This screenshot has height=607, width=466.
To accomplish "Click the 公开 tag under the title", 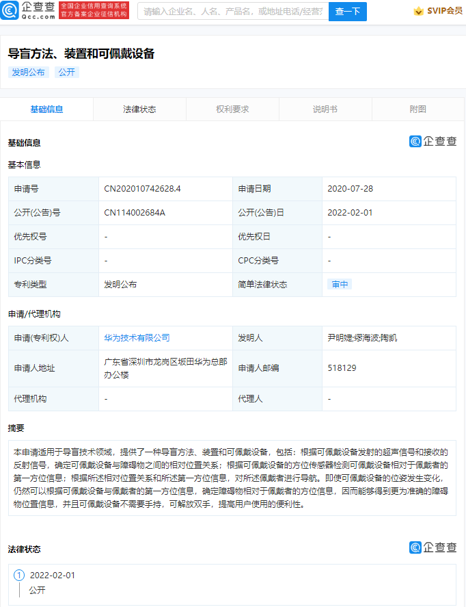I will 66,72.
